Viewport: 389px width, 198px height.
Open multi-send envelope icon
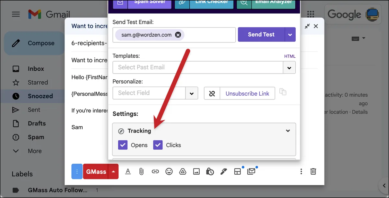pyautogui.click(x=251, y=171)
